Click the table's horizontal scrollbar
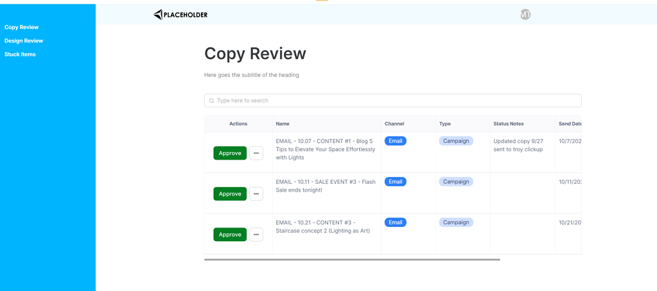Screen dimensions: 657x291 (352, 260)
